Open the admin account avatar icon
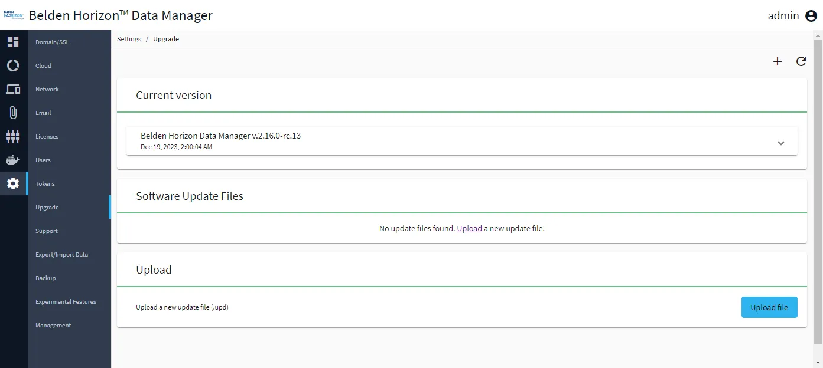The width and height of the screenshot is (823, 368). click(811, 16)
